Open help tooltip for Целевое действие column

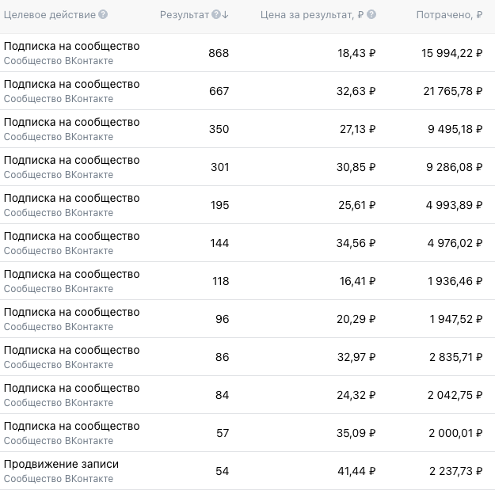coord(103,14)
